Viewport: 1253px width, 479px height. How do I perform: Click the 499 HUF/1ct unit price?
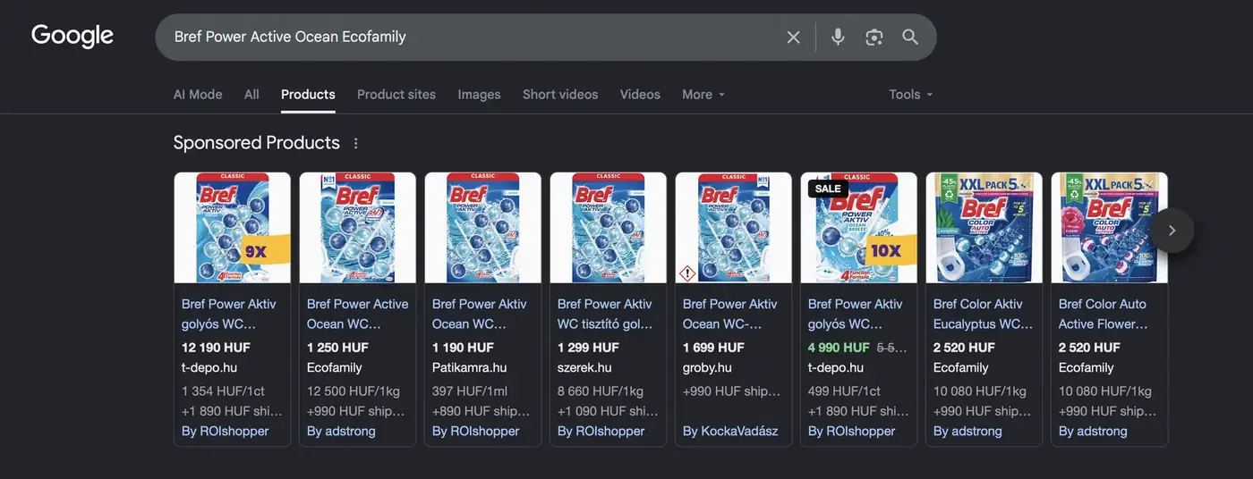coord(844,391)
